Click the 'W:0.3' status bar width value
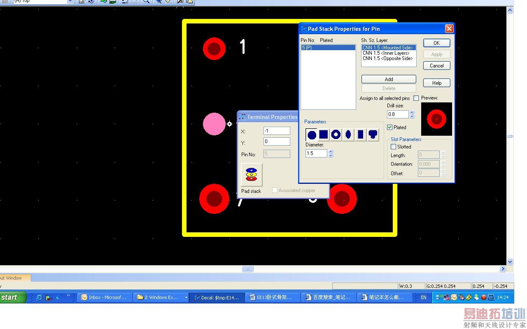This screenshot has width=527, height=329. pyautogui.click(x=406, y=286)
